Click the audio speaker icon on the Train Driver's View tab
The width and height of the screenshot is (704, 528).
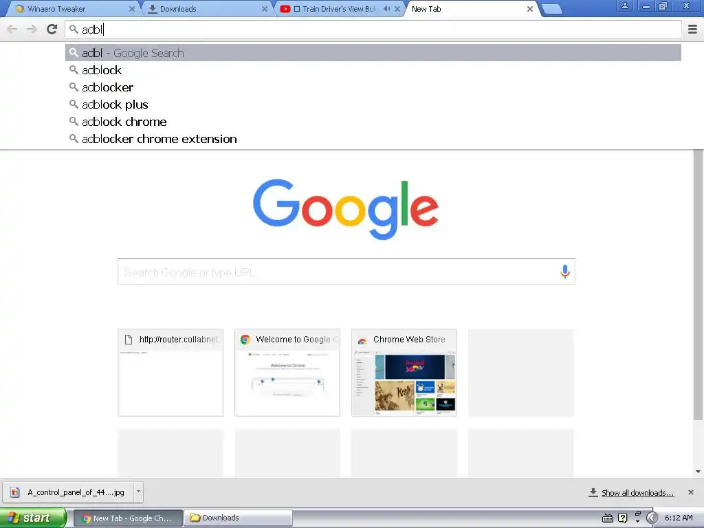click(x=386, y=8)
